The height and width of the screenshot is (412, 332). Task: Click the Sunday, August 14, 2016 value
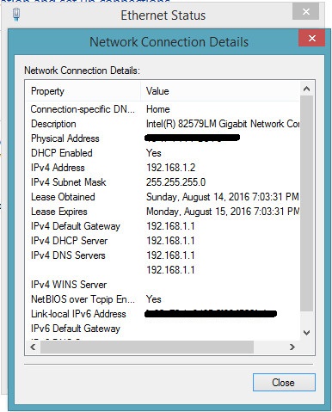point(223,197)
